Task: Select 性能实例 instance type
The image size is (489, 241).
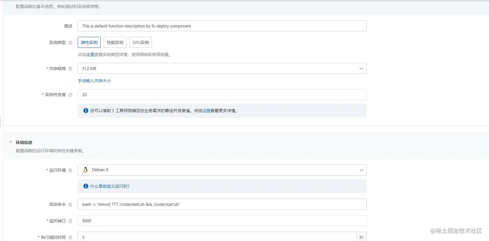Action: click(x=115, y=42)
